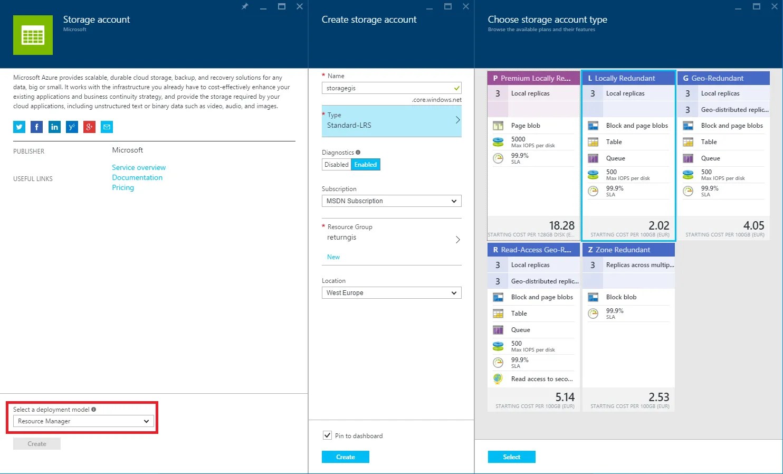This screenshot has height=474, width=783.
Task: Click SLA gauge icon in Premium card
Action: tap(498, 158)
